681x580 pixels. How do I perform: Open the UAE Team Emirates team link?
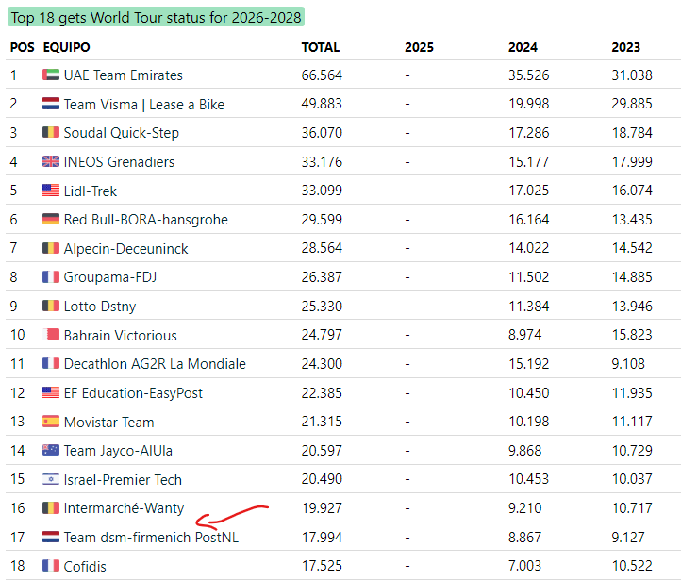click(x=124, y=75)
